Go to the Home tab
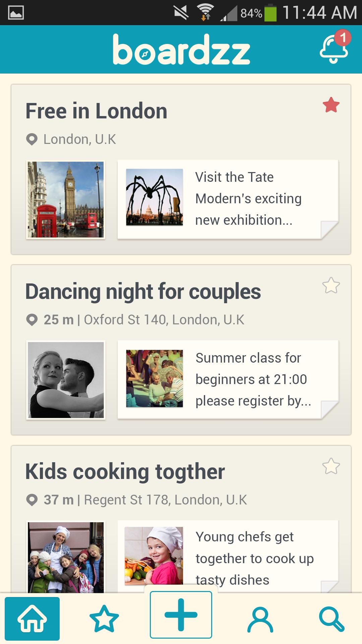 pyautogui.click(x=32, y=619)
